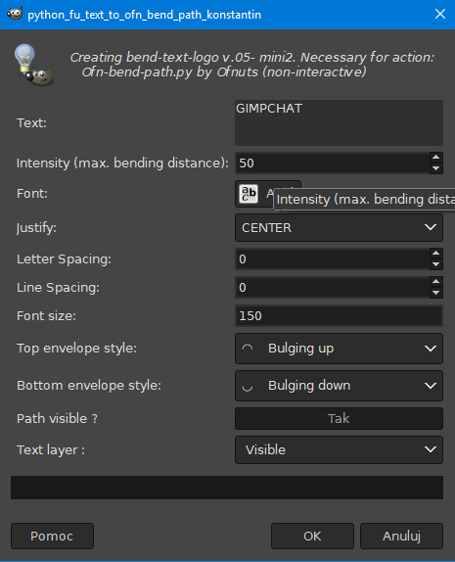Increase Line Spacing with up arrow
Screen dimensions: 455x562
click(436, 282)
